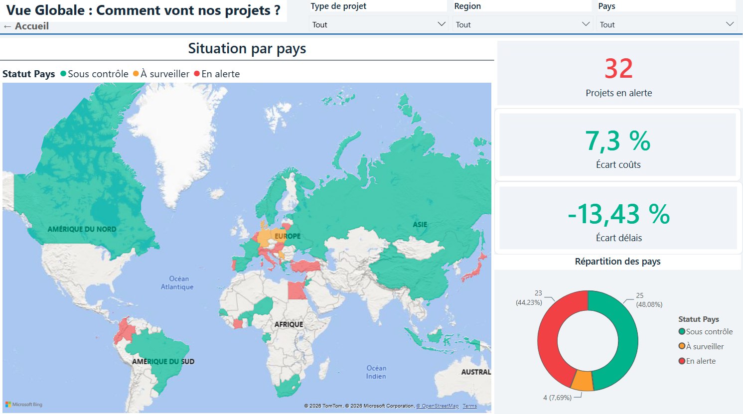The width and height of the screenshot is (743, 414).
Task: Click the Vue Globale report title
Action: (x=144, y=10)
